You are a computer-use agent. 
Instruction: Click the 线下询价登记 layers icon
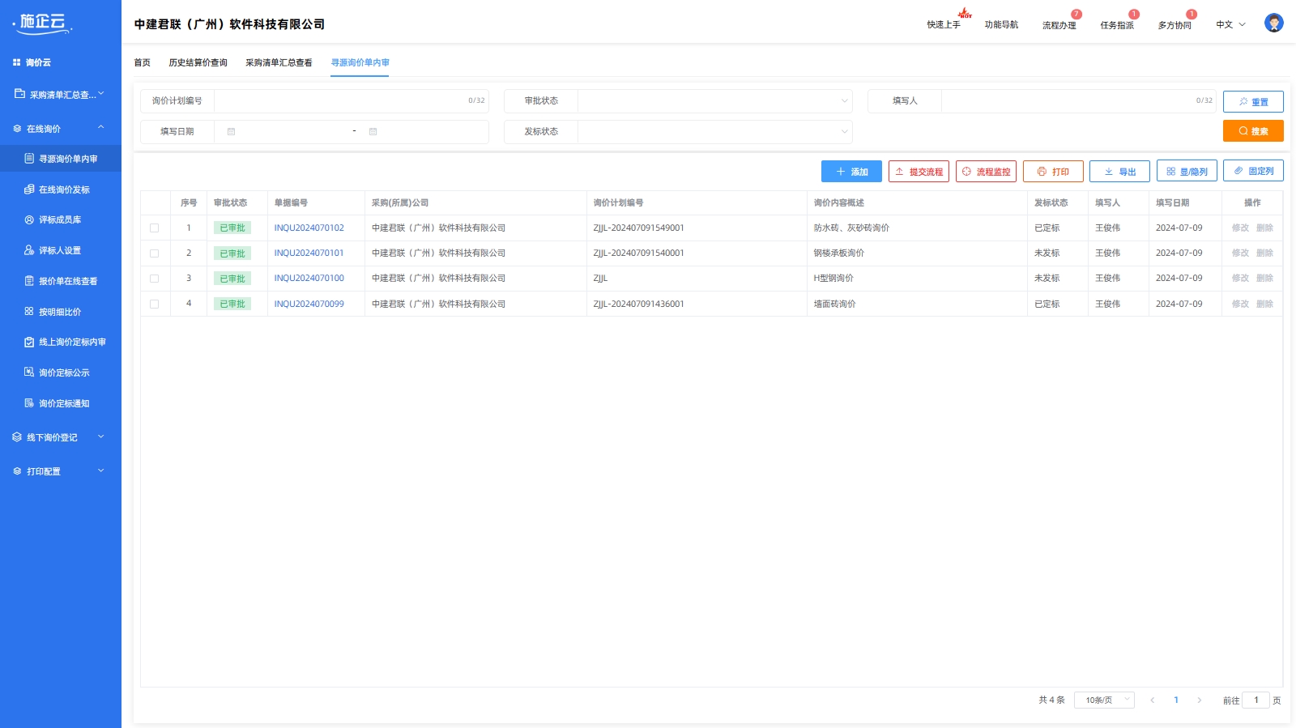point(17,437)
